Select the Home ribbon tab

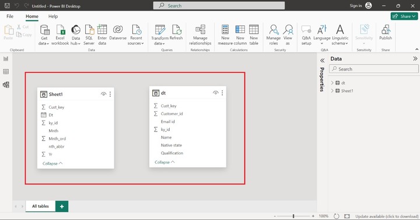click(32, 16)
